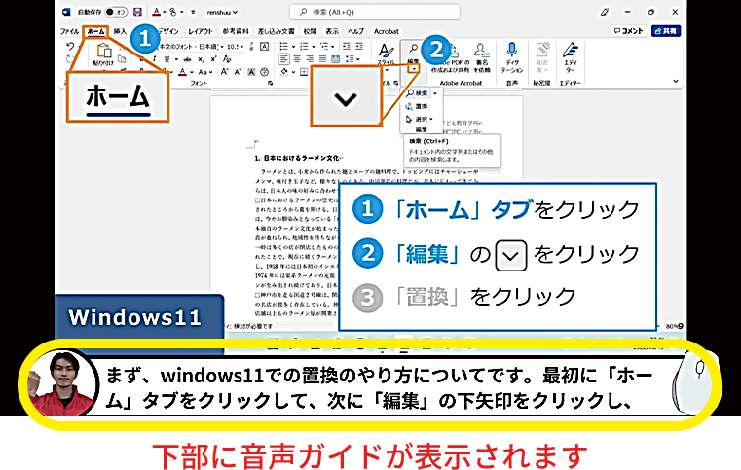
Task: Click the enclosed character circle icon
Action: pos(264,72)
